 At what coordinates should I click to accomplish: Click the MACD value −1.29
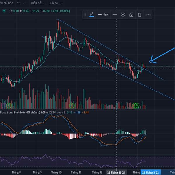(77, 113)
